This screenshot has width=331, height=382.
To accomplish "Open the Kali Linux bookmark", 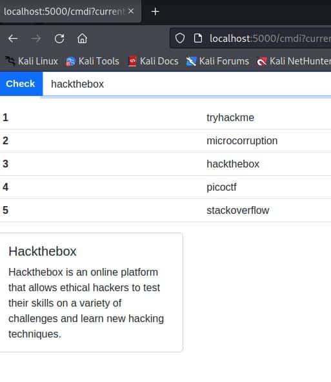I will (32, 61).
